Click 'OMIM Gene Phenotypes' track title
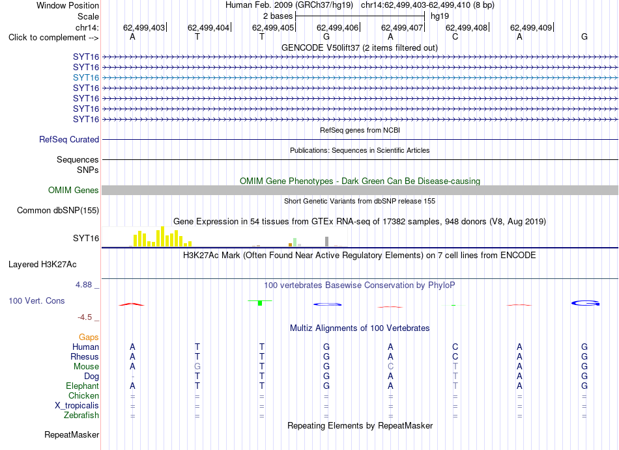The height and width of the screenshot is (450, 619). (x=360, y=181)
